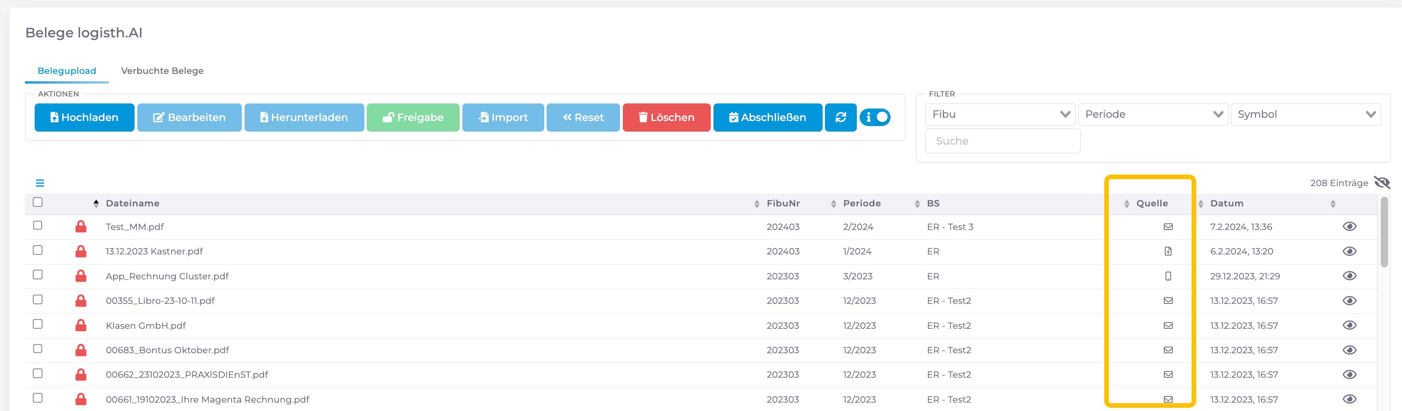Sort table by FibuNr column
Image resolution: width=1402 pixels, height=411 pixels.
(x=783, y=203)
